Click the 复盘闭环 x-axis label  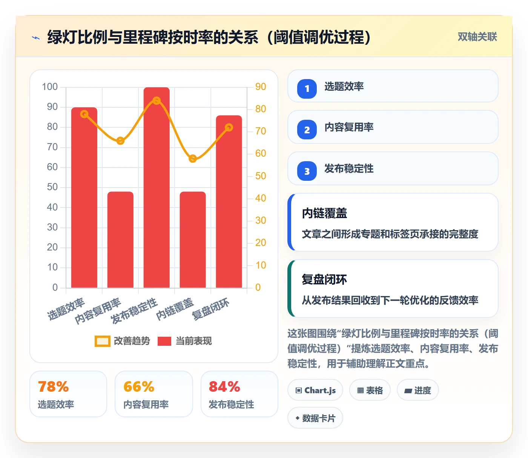[210, 309]
